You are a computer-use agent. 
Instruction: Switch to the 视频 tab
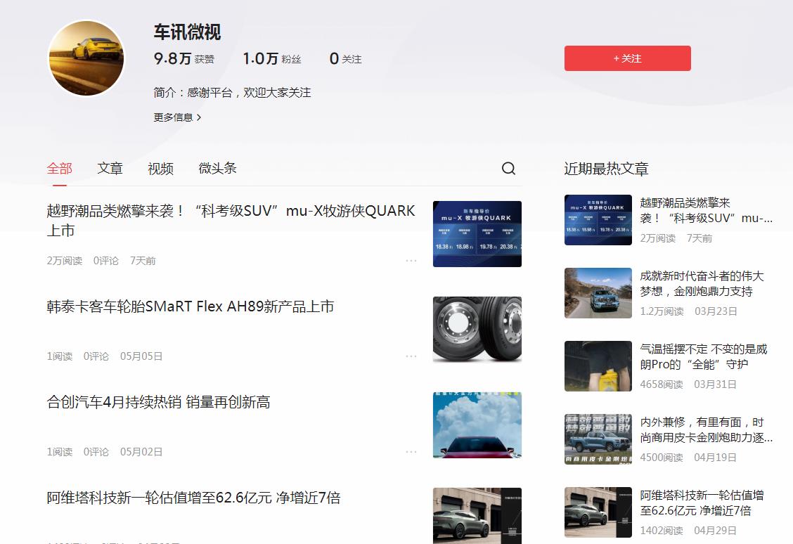(x=160, y=169)
